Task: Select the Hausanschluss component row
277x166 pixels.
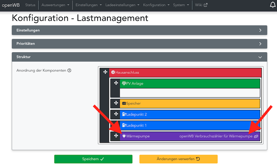Action: 185,72
